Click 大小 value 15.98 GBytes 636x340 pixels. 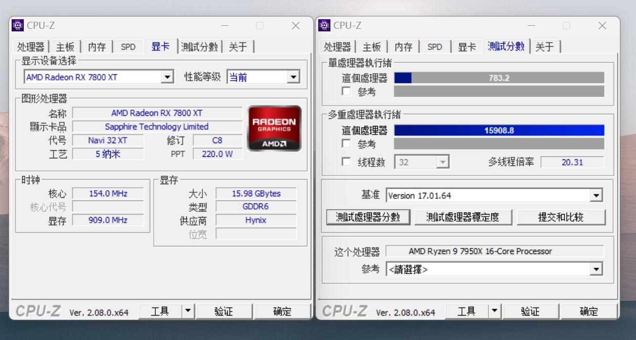click(x=256, y=193)
